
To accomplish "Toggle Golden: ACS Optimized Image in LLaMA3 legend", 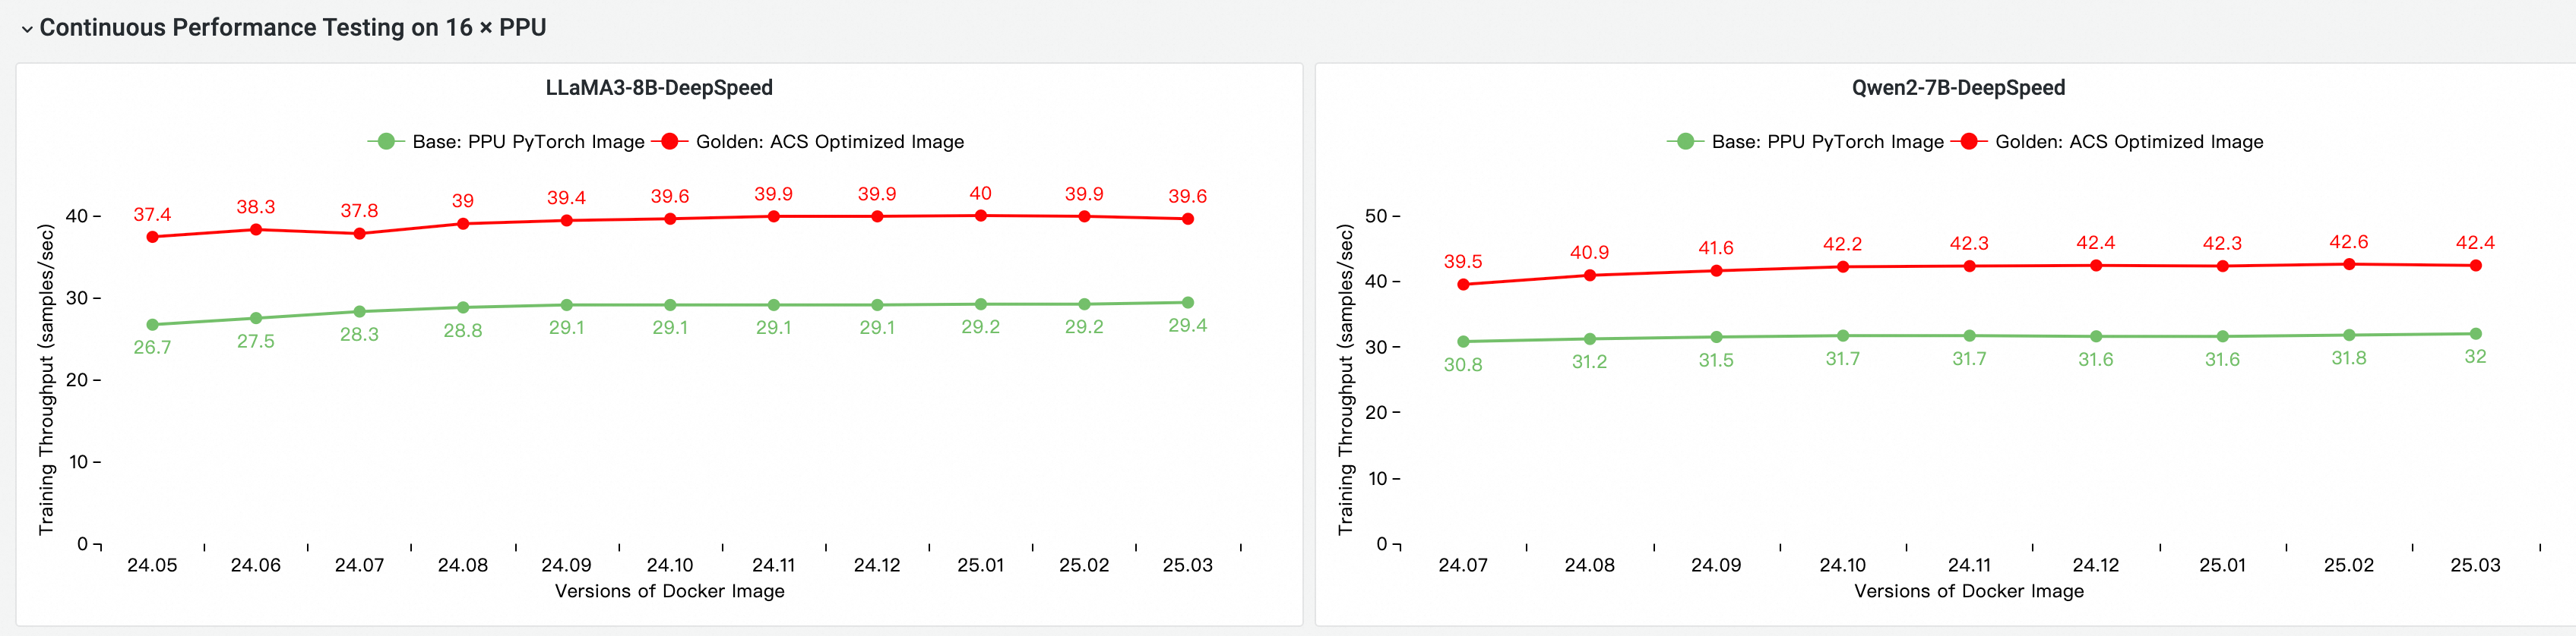I will tap(829, 142).
